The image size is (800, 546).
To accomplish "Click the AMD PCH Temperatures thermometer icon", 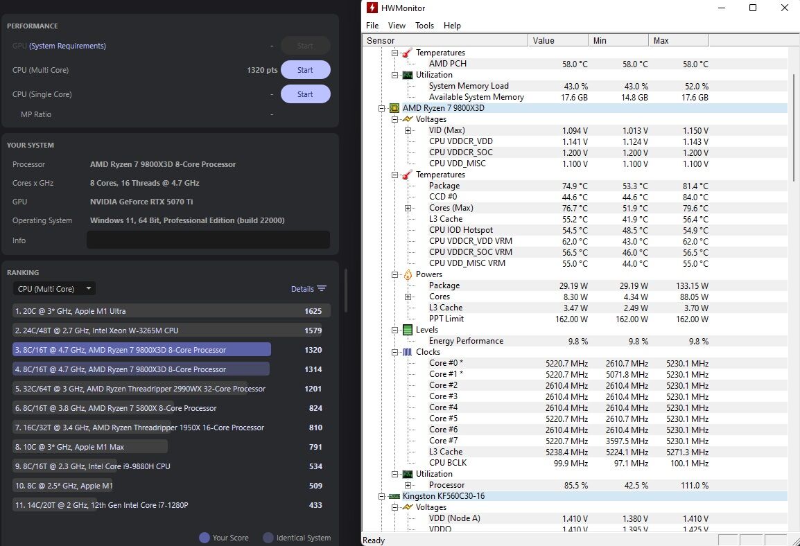I will tap(407, 53).
